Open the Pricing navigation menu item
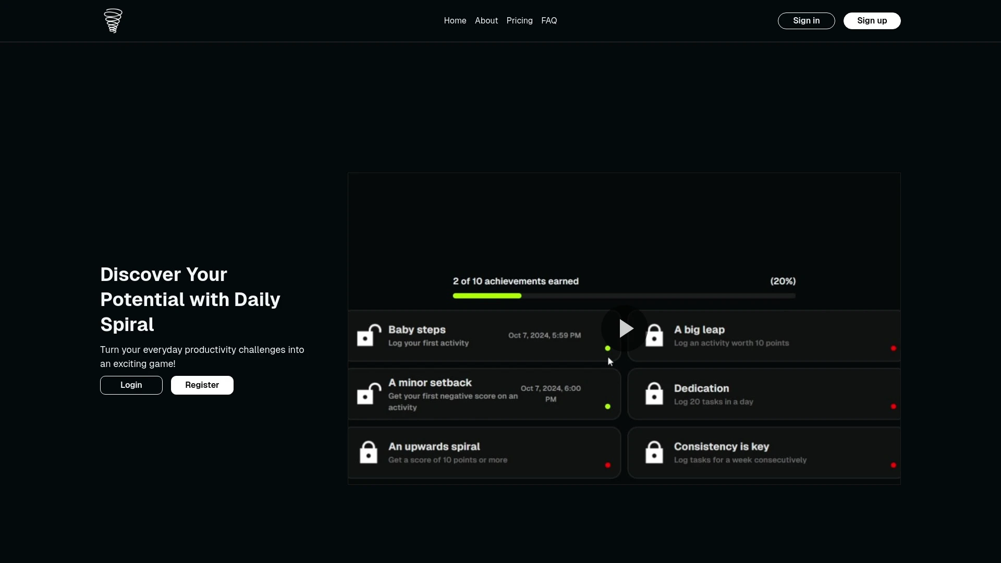This screenshot has width=1001, height=563. point(520,21)
